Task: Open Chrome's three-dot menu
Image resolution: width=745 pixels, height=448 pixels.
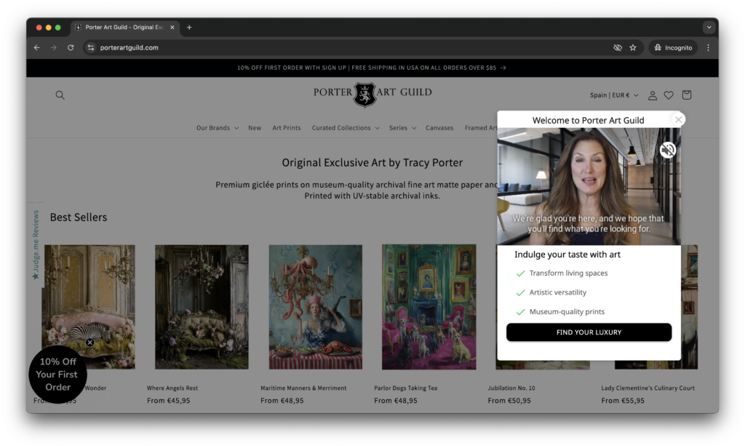Action: click(708, 47)
